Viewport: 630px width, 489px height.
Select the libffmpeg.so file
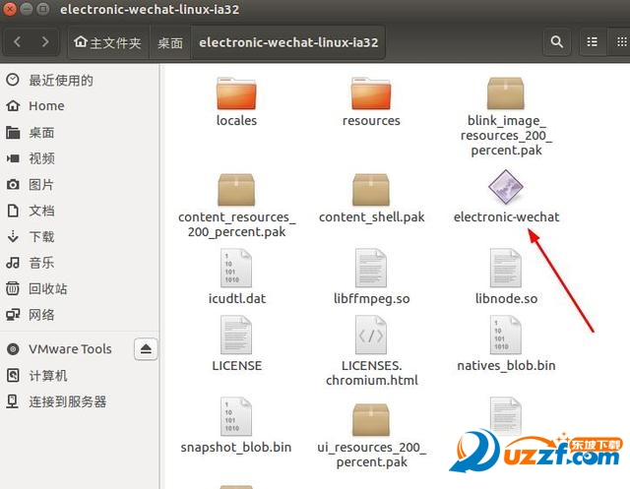pos(371,270)
